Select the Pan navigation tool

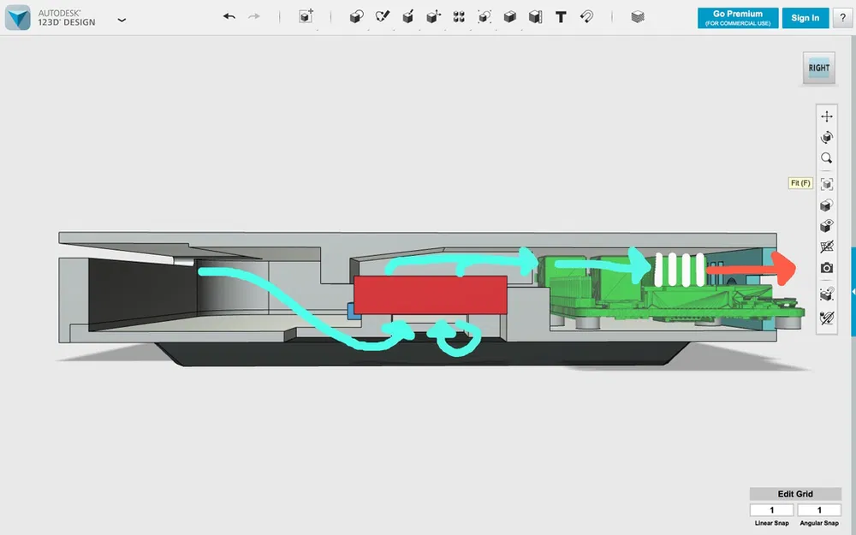(x=827, y=116)
